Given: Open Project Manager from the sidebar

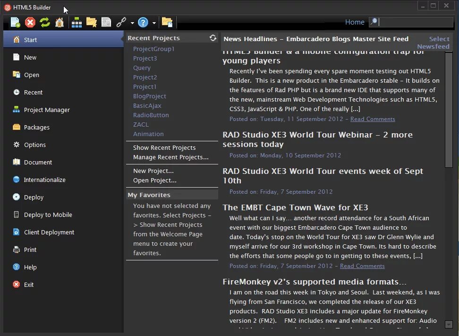Looking at the screenshot, I should (64, 110).
